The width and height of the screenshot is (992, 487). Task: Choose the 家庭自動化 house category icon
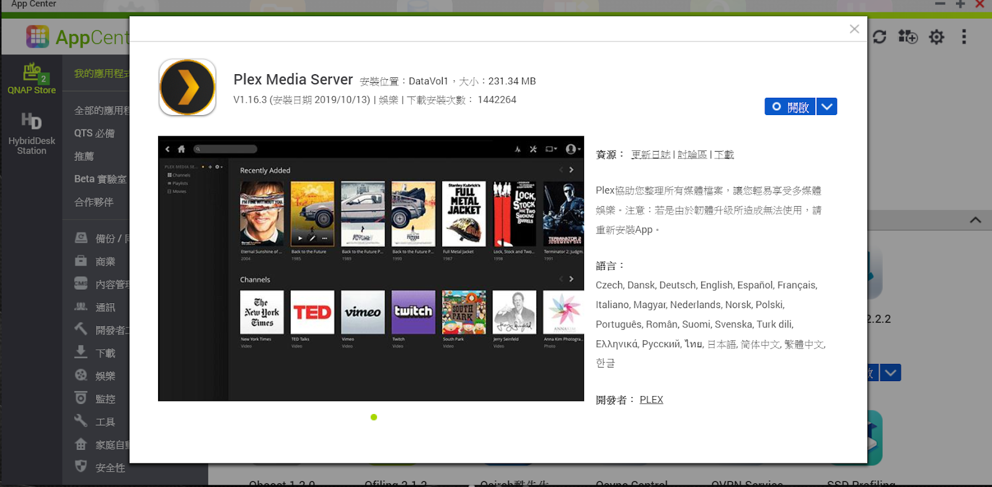click(81, 444)
